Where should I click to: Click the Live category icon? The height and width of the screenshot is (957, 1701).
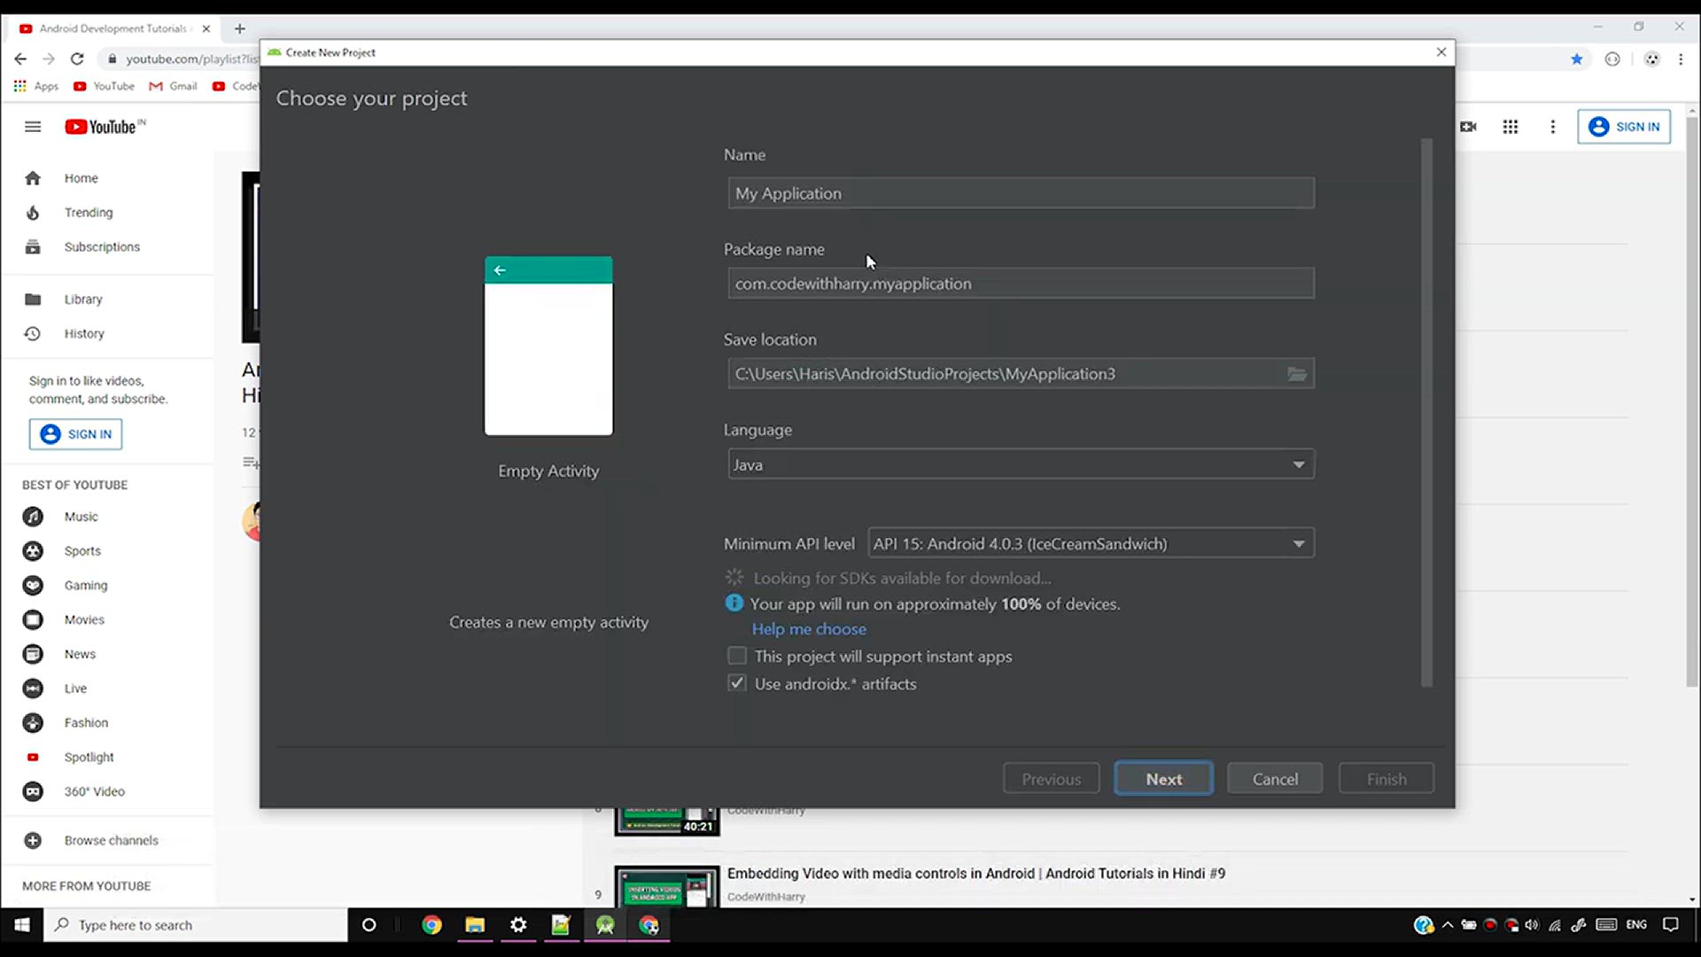33,689
